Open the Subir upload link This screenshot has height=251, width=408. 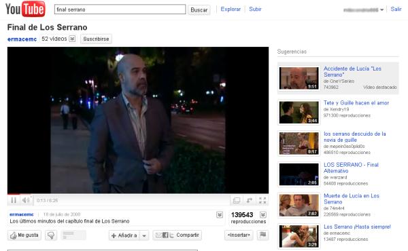point(255,9)
